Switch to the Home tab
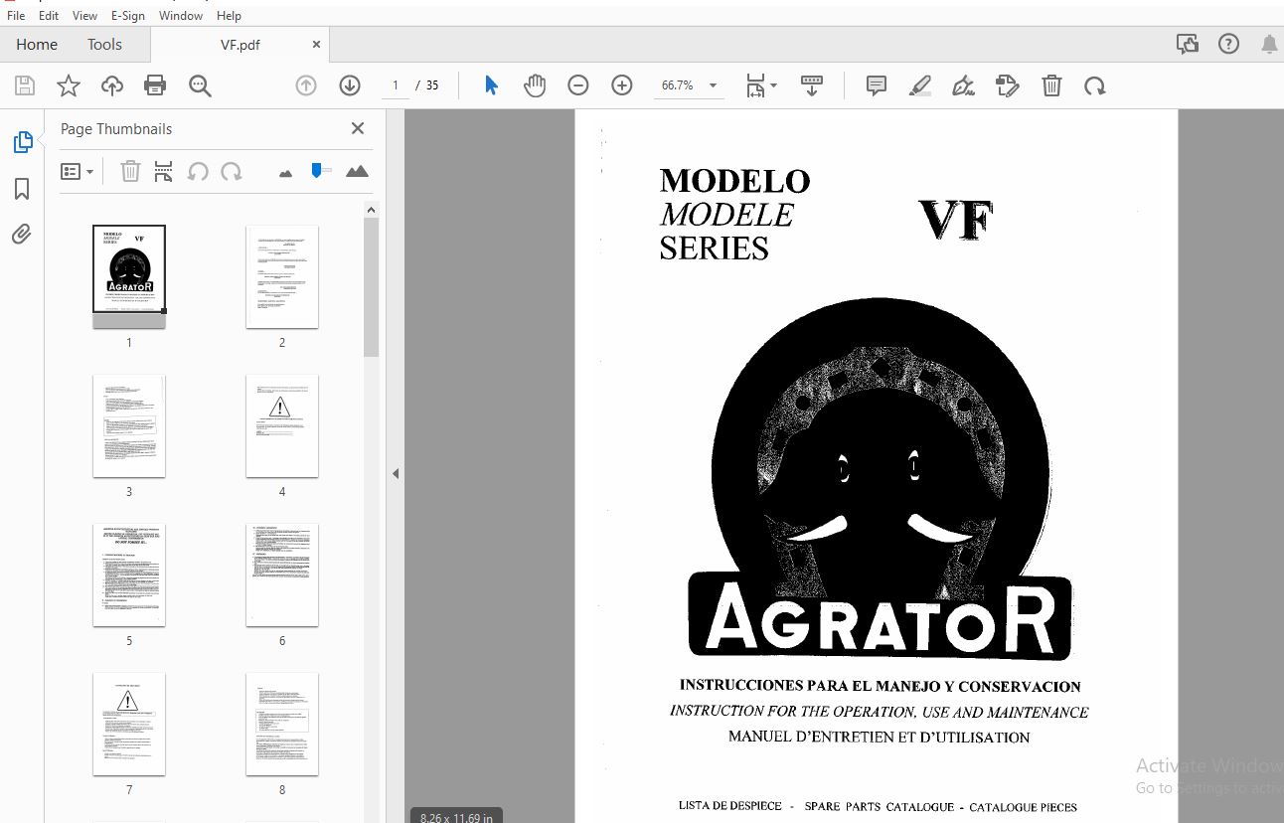 click(x=37, y=44)
